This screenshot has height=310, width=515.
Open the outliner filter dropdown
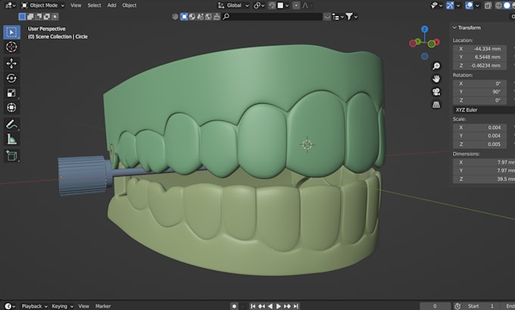click(351, 17)
